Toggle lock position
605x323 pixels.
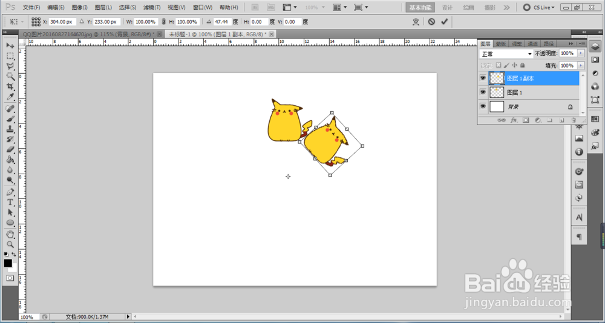pos(514,65)
